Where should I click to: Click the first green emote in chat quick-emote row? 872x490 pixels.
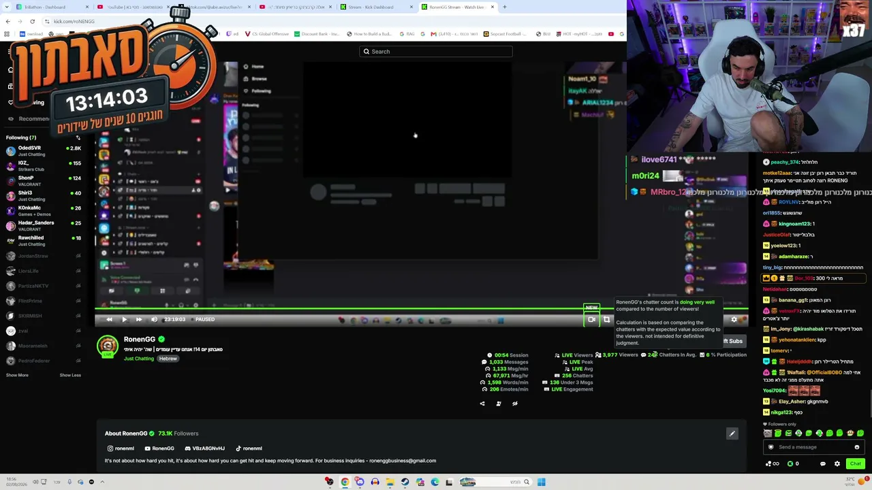click(x=778, y=434)
